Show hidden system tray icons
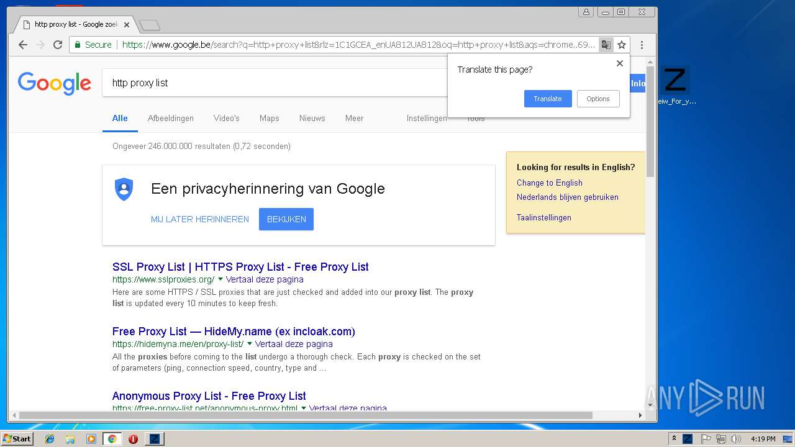Image resolution: width=795 pixels, height=447 pixels. (674, 439)
